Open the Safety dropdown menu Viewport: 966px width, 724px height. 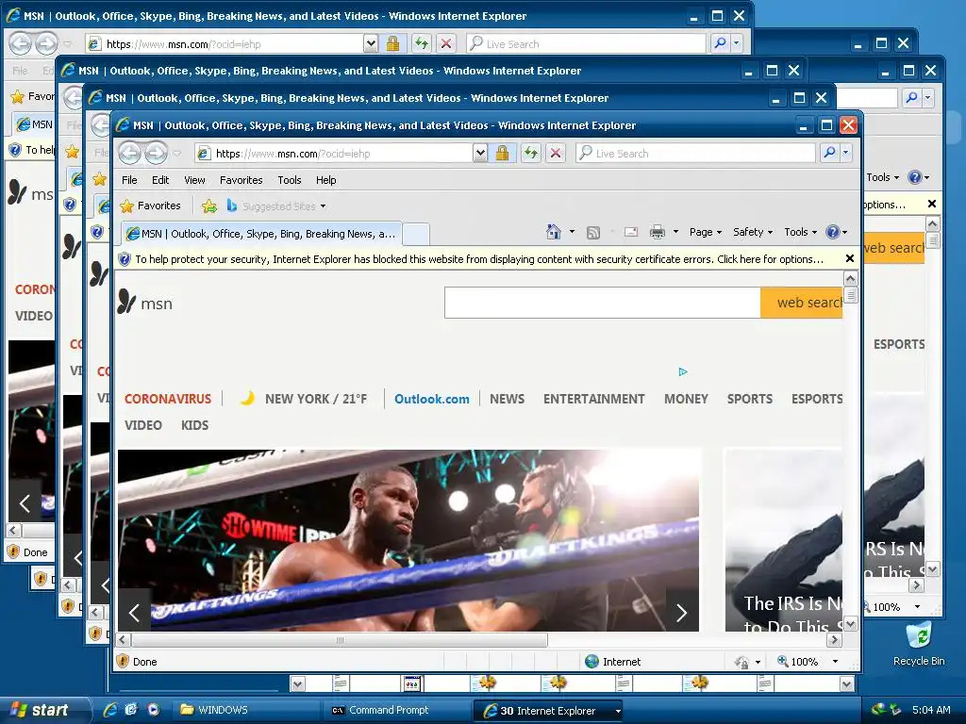pyautogui.click(x=752, y=232)
